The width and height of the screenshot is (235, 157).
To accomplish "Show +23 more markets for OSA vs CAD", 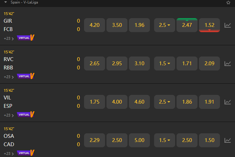I will click(9, 153).
